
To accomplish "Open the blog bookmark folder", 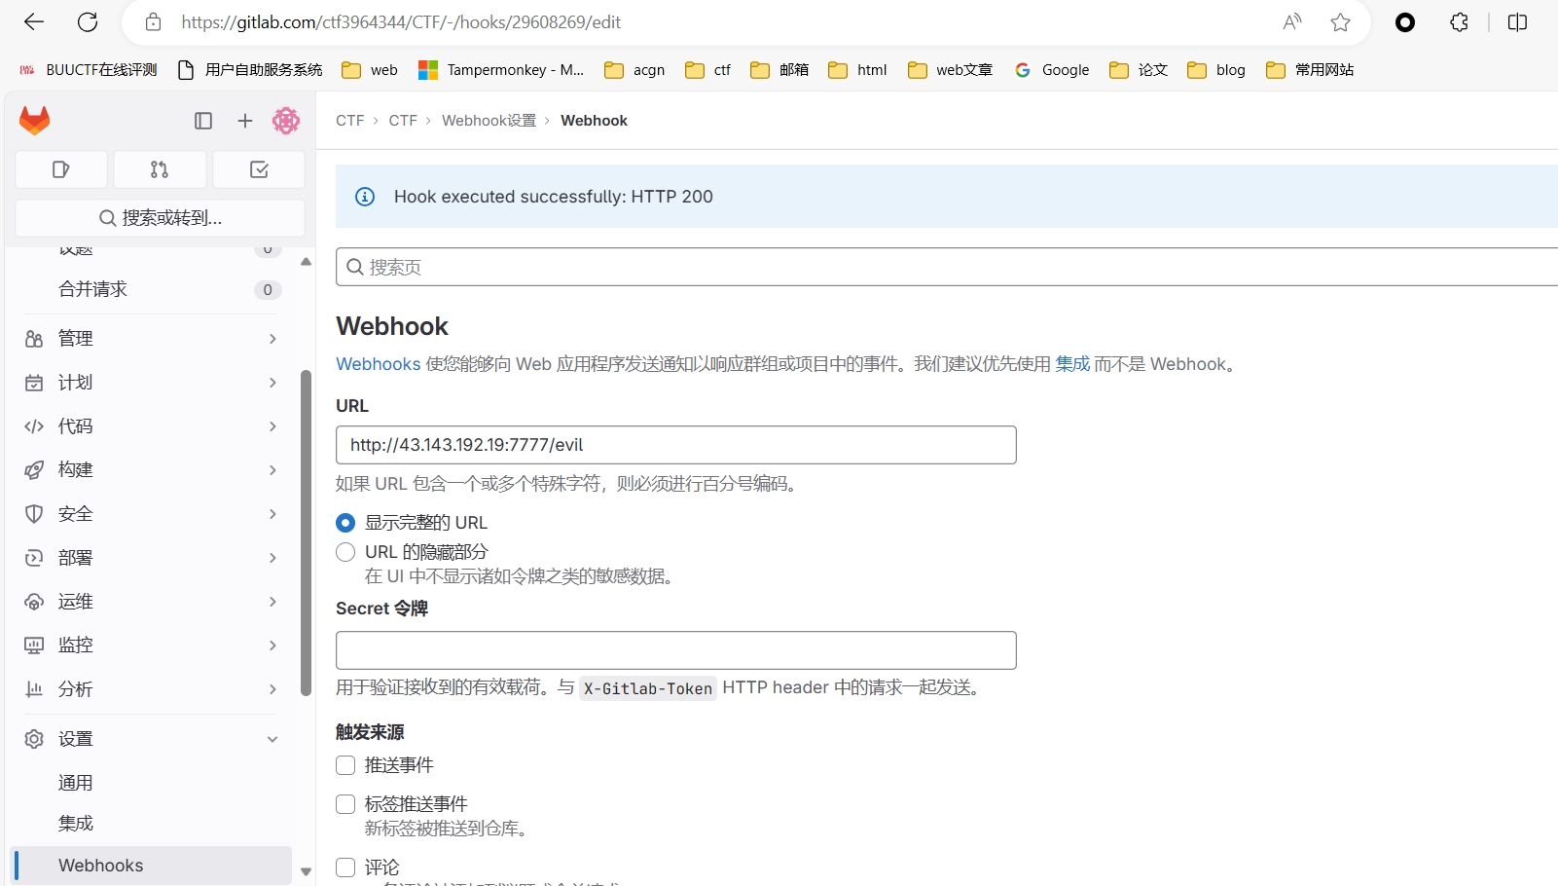I will point(1216,70).
